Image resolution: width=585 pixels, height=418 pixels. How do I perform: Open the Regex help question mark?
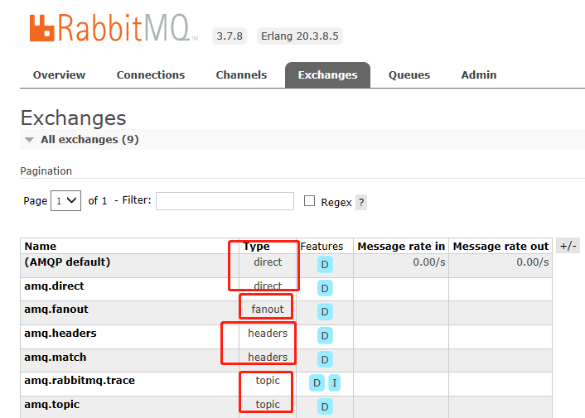coord(361,202)
